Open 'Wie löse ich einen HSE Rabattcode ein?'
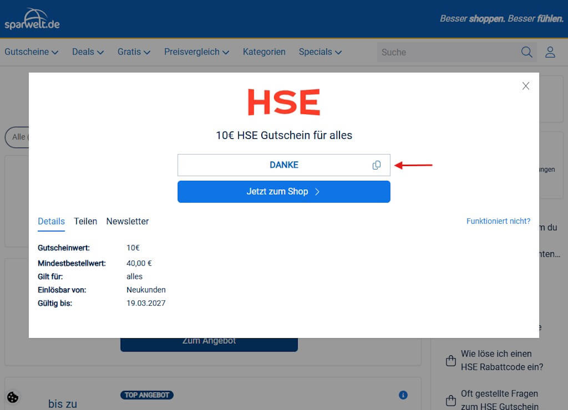This screenshot has height=410, width=568. (502, 360)
